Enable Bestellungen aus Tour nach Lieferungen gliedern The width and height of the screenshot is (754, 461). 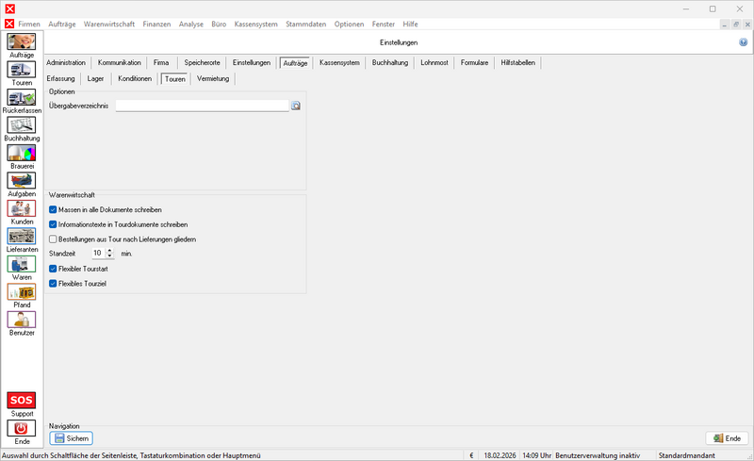point(53,239)
